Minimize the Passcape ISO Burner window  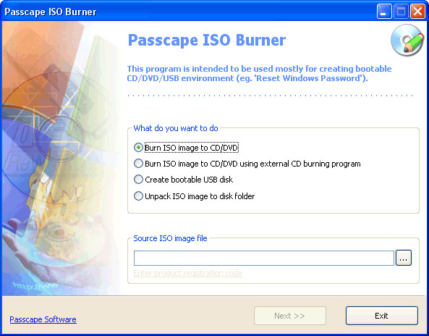[384, 12]
